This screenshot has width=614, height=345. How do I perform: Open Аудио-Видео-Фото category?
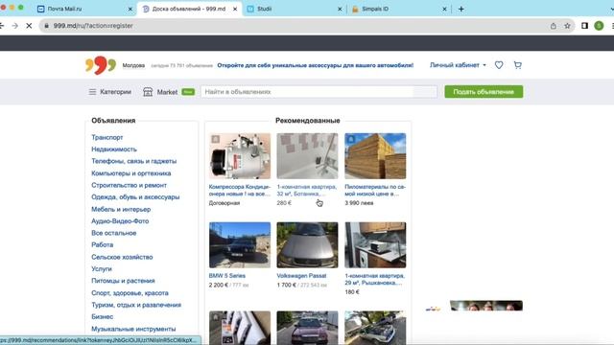coord(120,221)
